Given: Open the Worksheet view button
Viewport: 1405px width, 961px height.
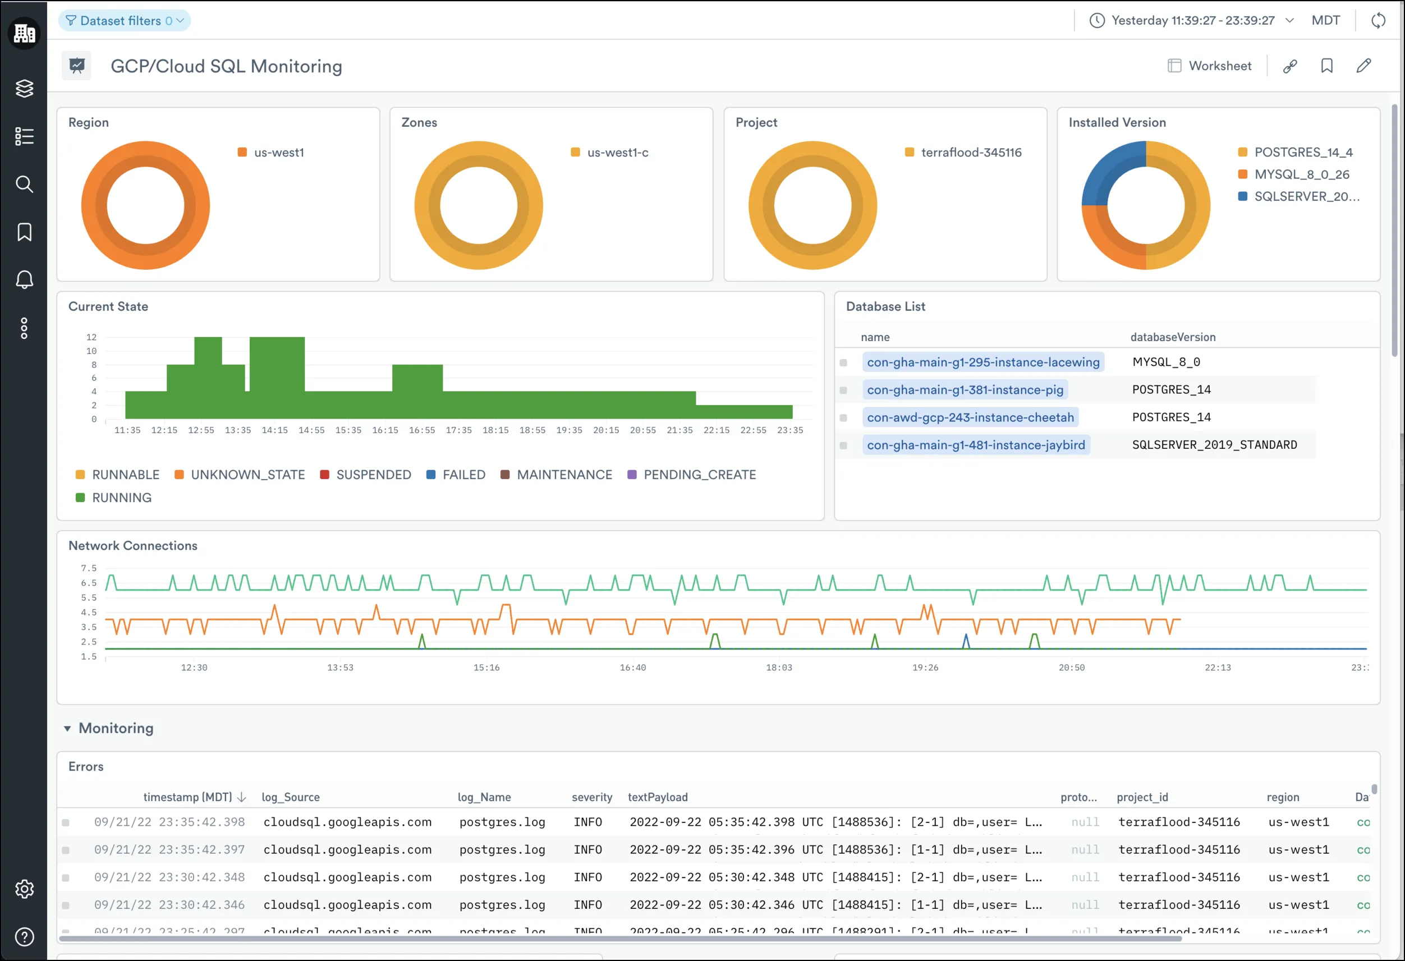Looking at the screenshot, I should [x=1210, y=66].
